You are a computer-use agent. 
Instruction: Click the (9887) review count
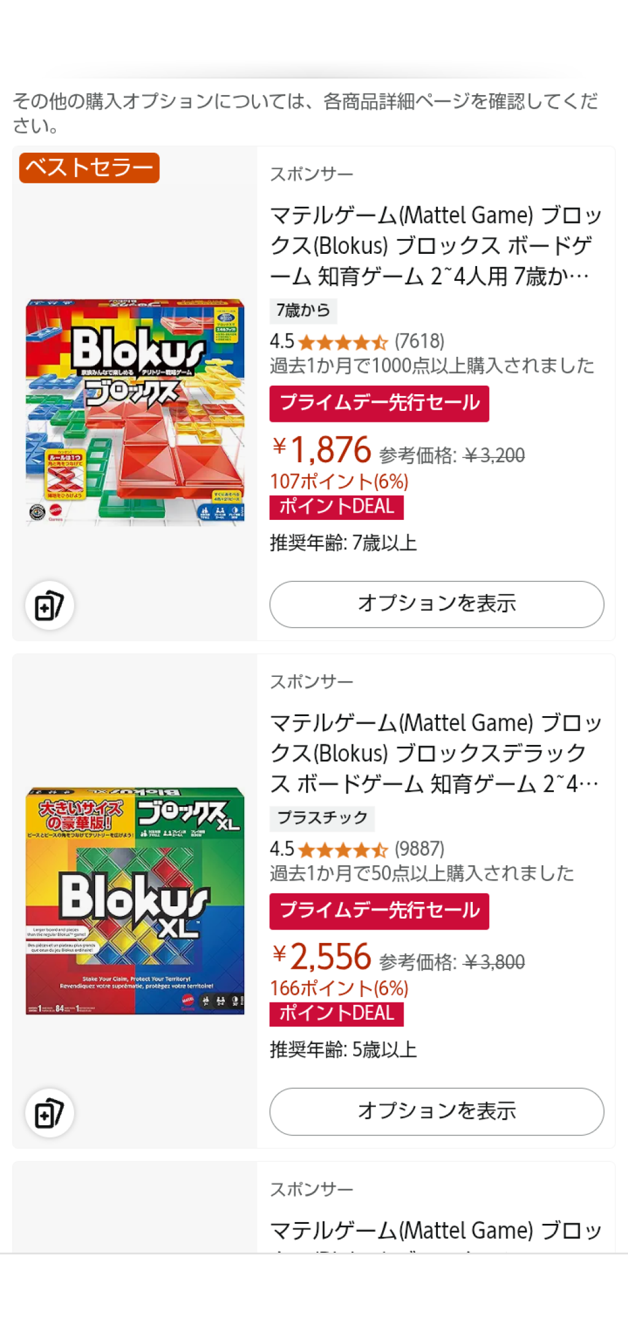click(x=419, y=849)
